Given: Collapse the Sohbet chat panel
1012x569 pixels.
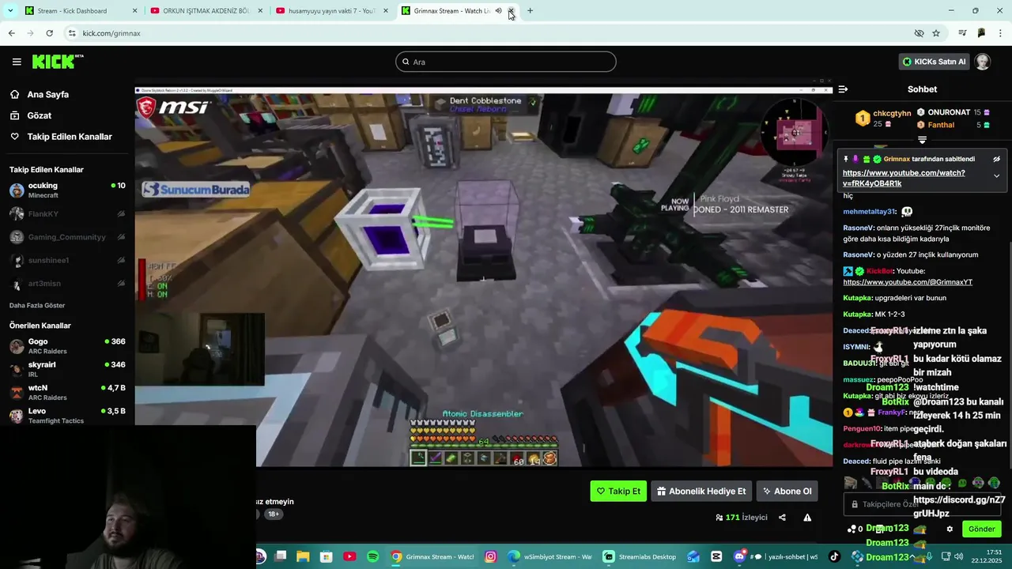Looking at the screenshot, I should 843,89.
